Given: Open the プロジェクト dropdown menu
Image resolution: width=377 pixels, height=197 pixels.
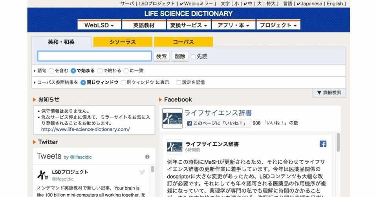Looking at the screenshot, I should 278,25.
